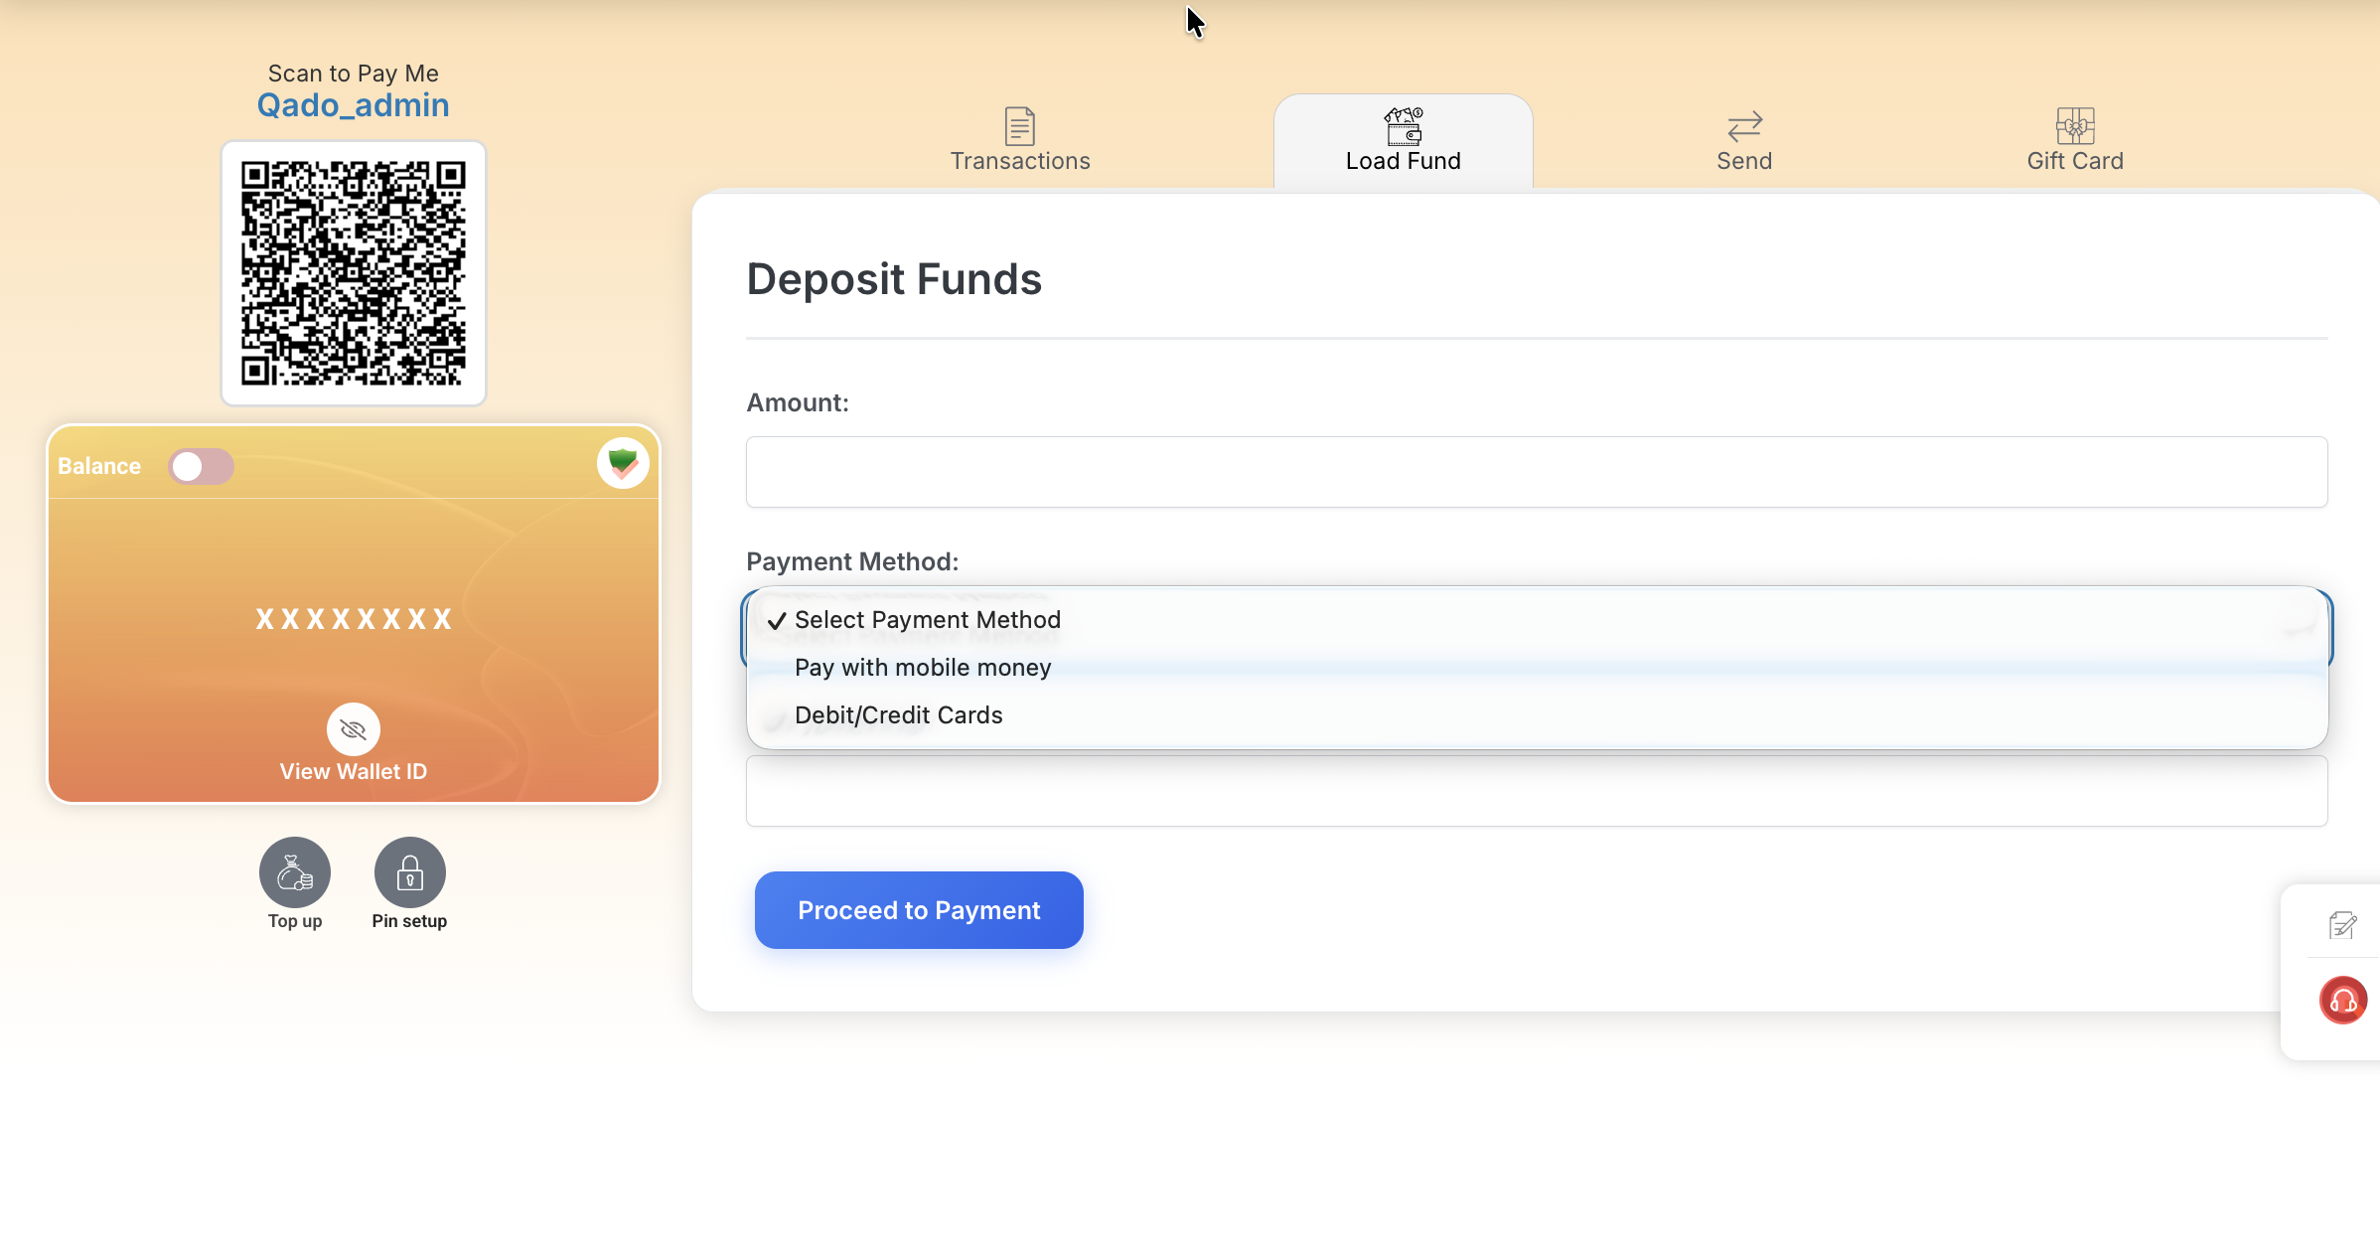This screenshot has width=2380, height=1252.
Task: Click the Load Fund wallet icon
Action: tap(1404, 126)
